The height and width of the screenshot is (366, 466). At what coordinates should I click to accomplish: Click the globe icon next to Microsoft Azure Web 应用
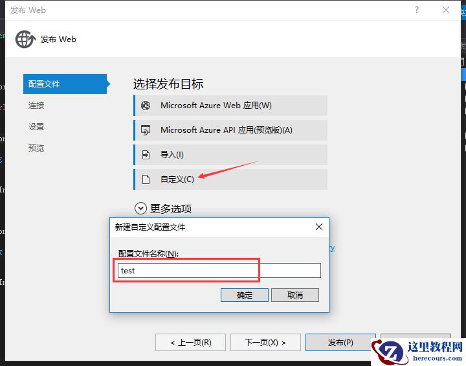146,106
